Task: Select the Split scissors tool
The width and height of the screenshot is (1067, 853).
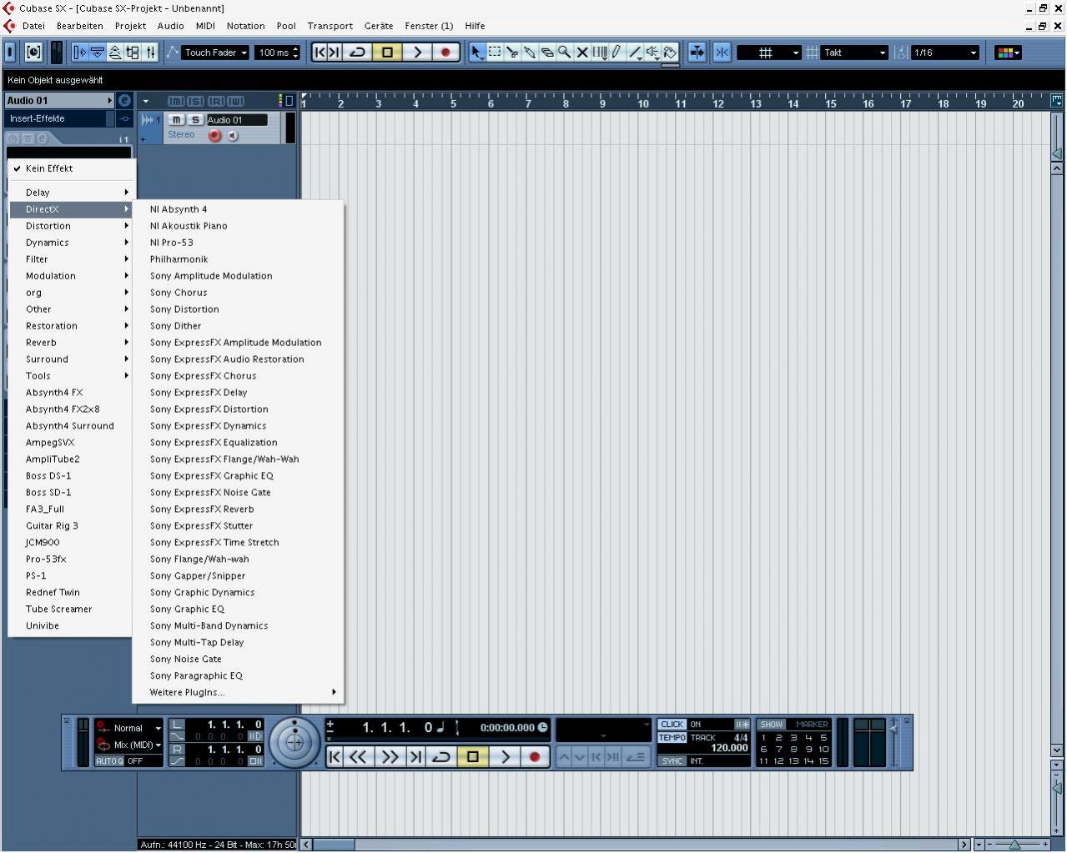Action: click(512, 53)
